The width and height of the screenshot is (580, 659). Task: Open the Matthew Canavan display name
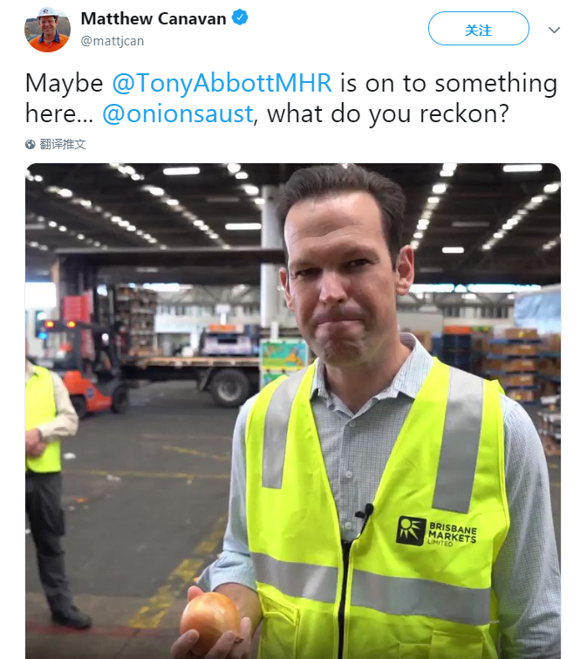coord(154,18)
